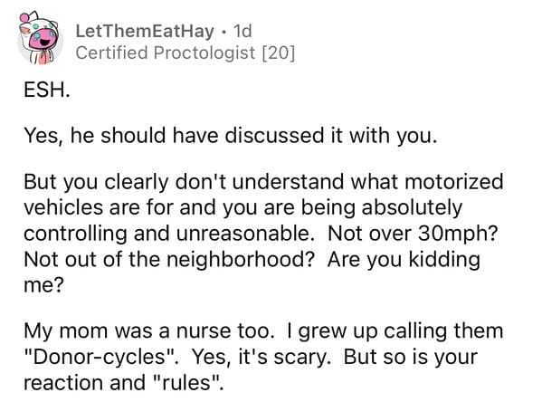Click the dot separator before the 1d timestamp
The height and width of the screenshot is (402, 542).
[x=224, y=33]
